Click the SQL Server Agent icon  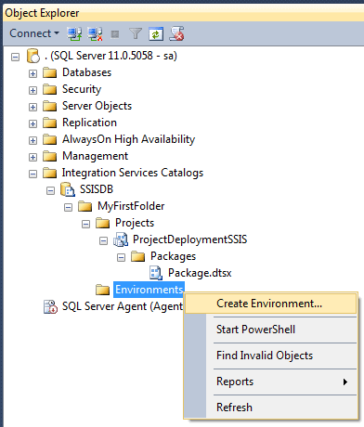[50, 306]
